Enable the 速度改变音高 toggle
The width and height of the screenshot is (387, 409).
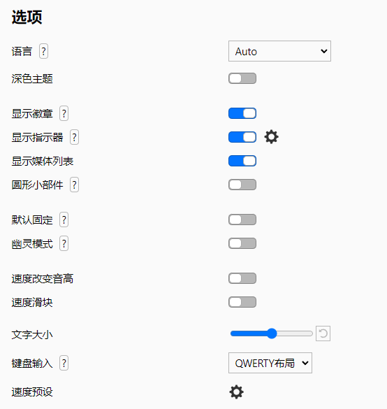tap(242, 278)
